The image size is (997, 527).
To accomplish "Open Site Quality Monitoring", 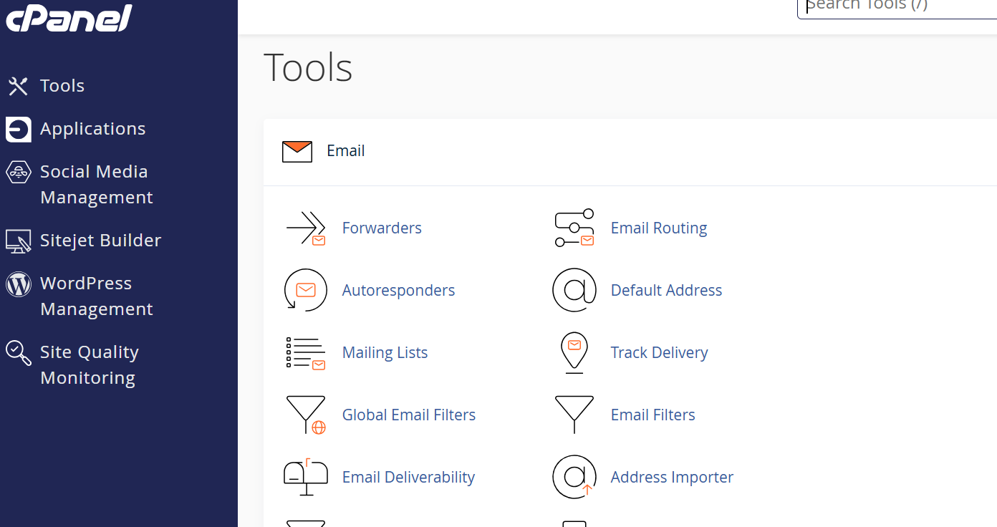I will pyautogui.click(x=90, y=365).
